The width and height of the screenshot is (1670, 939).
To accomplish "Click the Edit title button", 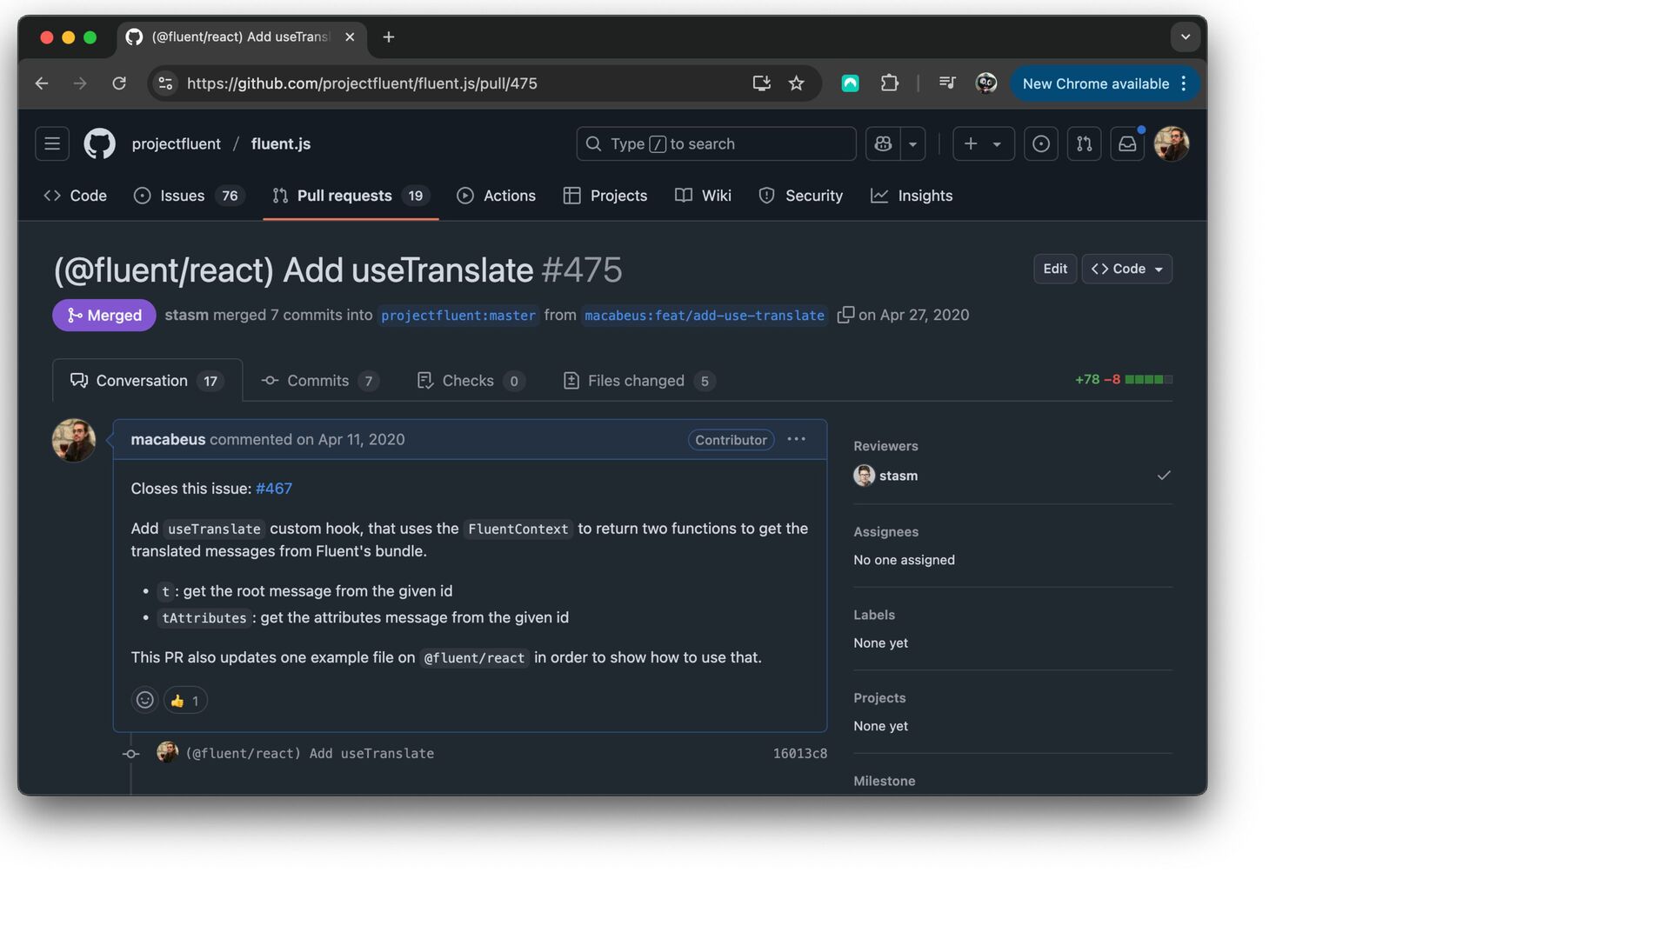I will coord(1054,269).
